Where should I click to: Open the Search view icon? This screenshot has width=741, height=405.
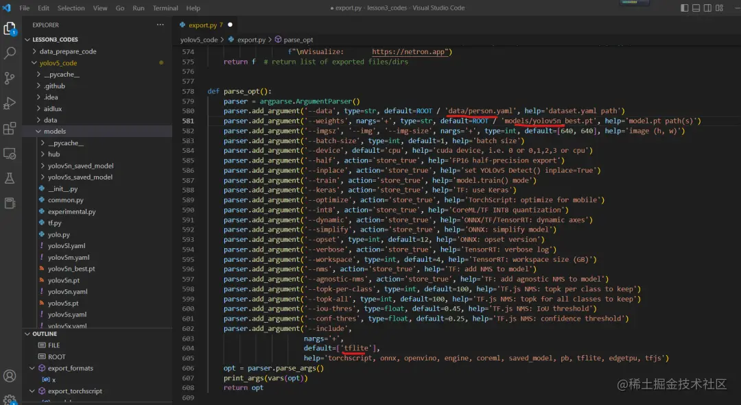tap(10, 53)
